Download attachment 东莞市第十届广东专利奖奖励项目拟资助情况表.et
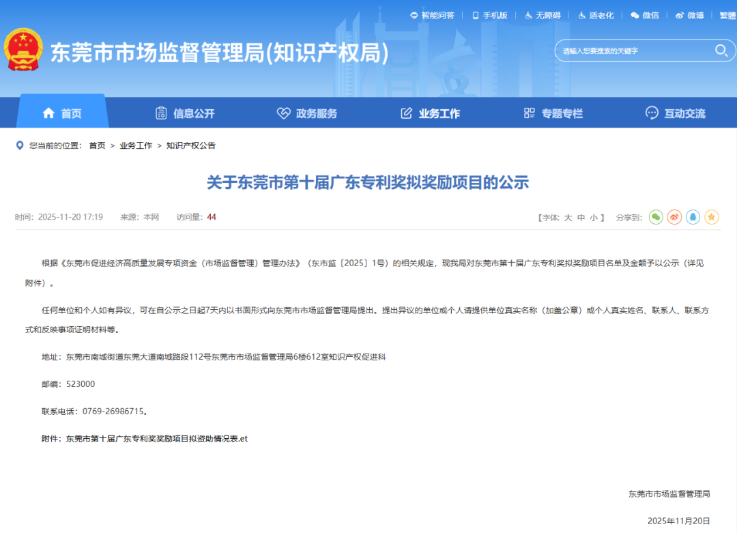 (156, 439)
